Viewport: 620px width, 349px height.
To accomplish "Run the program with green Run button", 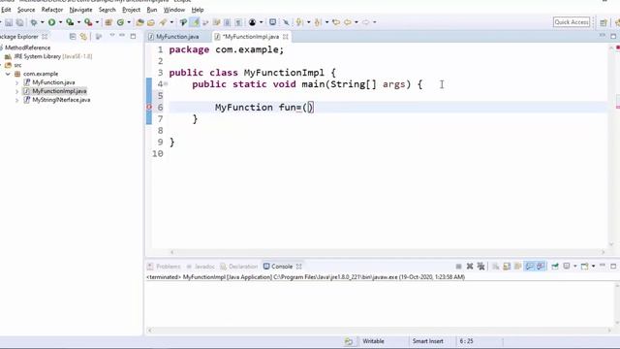I will coord(51,22).
